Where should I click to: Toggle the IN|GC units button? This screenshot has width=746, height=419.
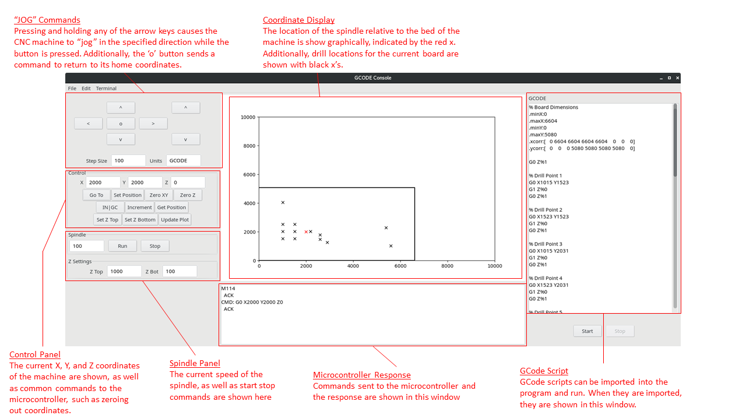click(x=110, y=207)
